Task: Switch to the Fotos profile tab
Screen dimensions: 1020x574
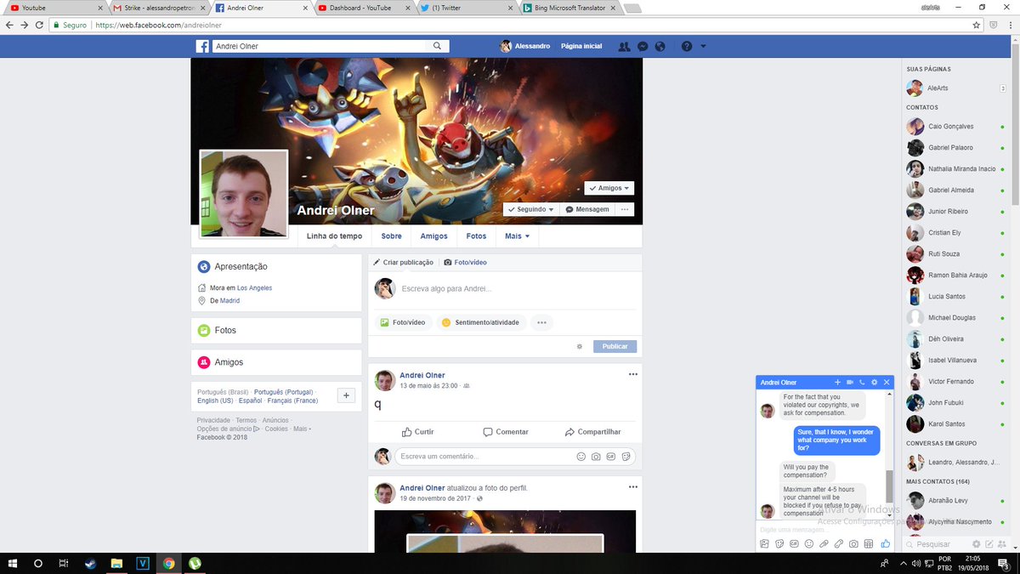Action: [476, 236]
